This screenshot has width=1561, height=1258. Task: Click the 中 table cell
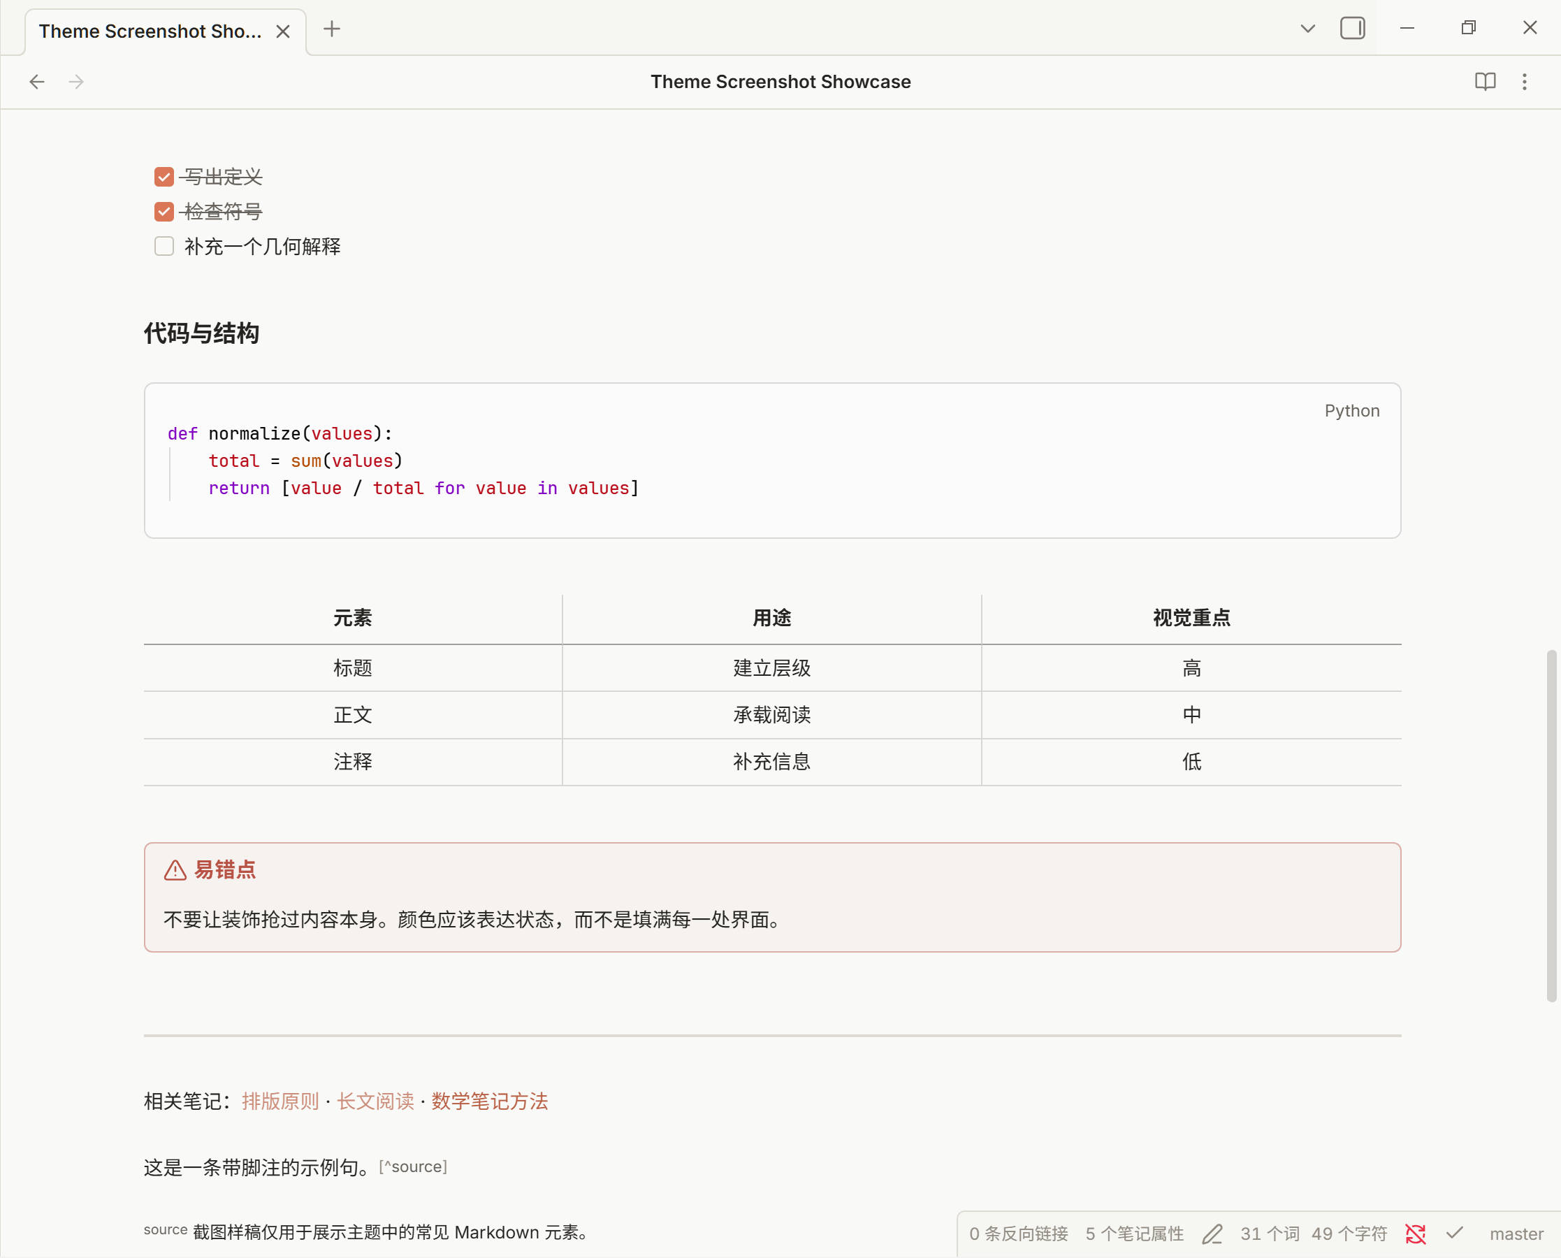(x=1191, y=715)
